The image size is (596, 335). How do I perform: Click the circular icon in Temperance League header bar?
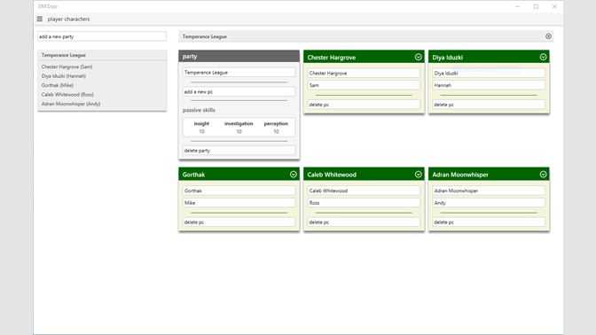point(548,36)
